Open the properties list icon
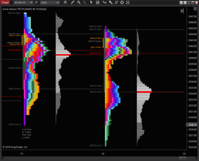Screen dimensions: 199x161 [128, 3]
